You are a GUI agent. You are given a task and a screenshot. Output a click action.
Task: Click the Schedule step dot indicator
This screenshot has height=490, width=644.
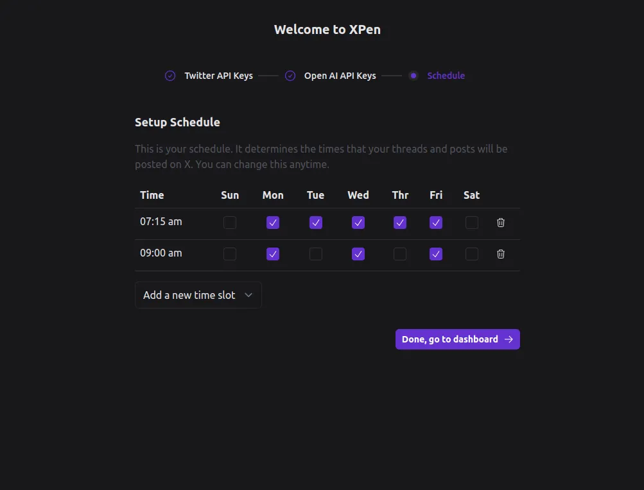(413, 76)
